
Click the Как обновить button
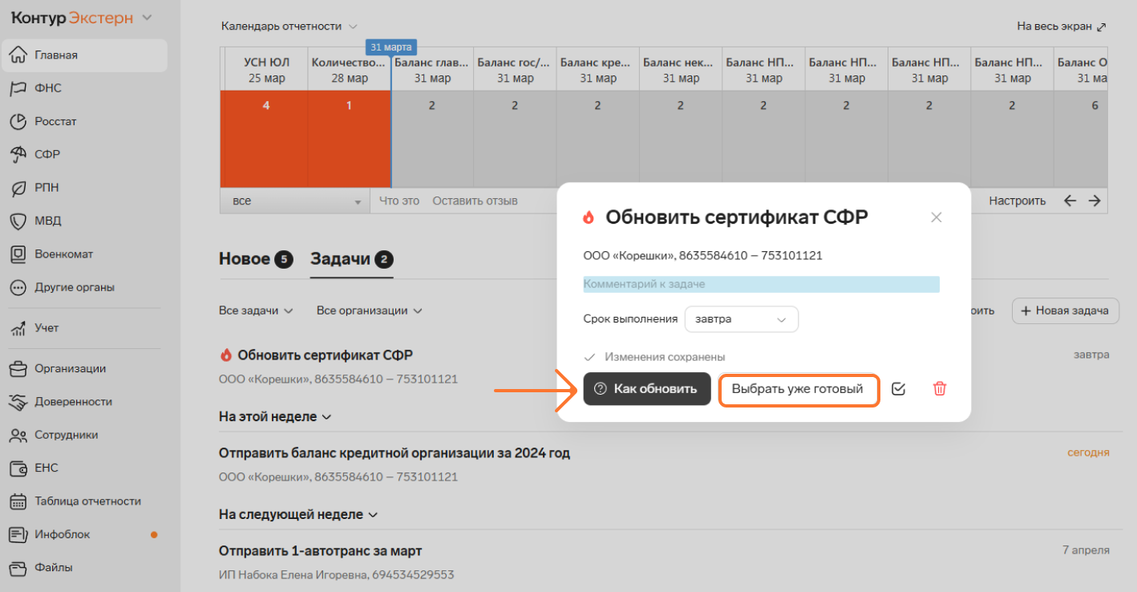pyautogui.click(x=647, y=389)
